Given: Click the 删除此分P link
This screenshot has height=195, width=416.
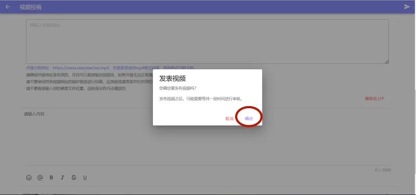Looking at the screenshot, I should (x=374, y=98).
